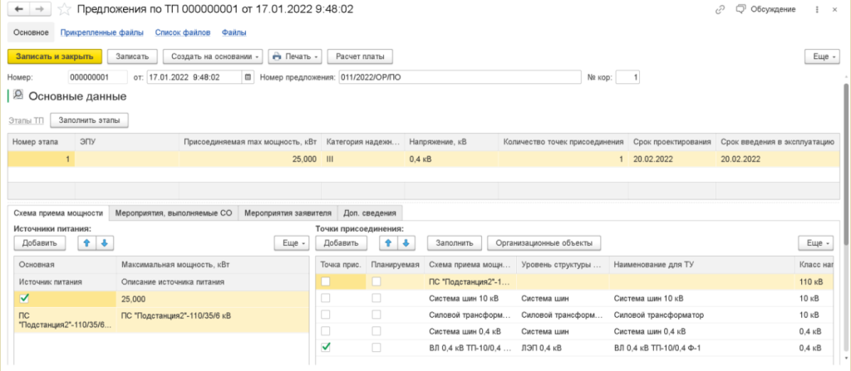The height and width of the screenshot is (371, 851).
Task: Open the Печать dropdown menu
Action: [295, 56]
